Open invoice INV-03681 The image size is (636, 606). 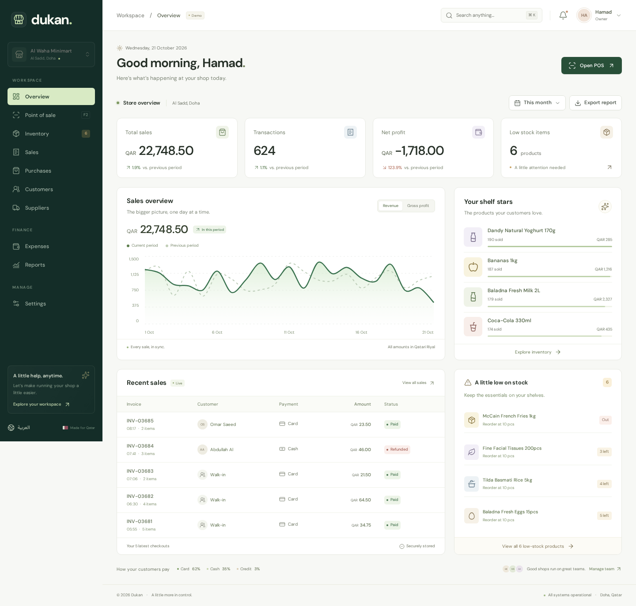pos(140,521)
